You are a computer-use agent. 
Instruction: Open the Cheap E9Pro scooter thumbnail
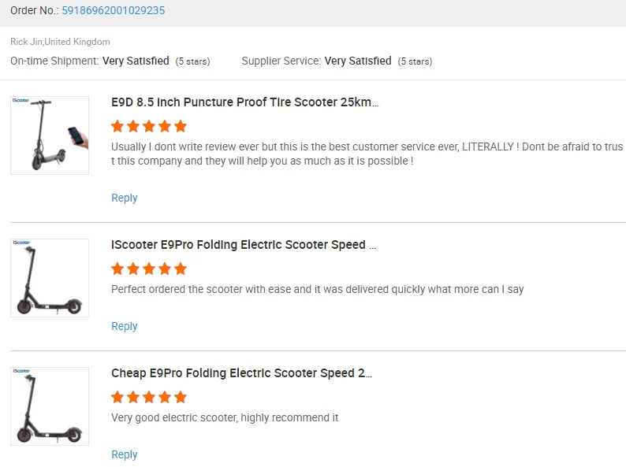pyautogui.click(x=50, y=406)
